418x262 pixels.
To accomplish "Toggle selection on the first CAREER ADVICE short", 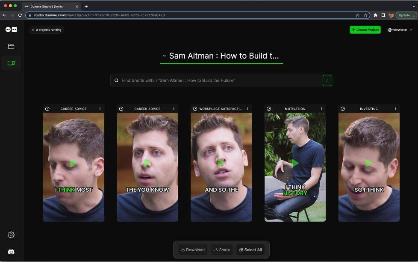I will pos(47,109).
